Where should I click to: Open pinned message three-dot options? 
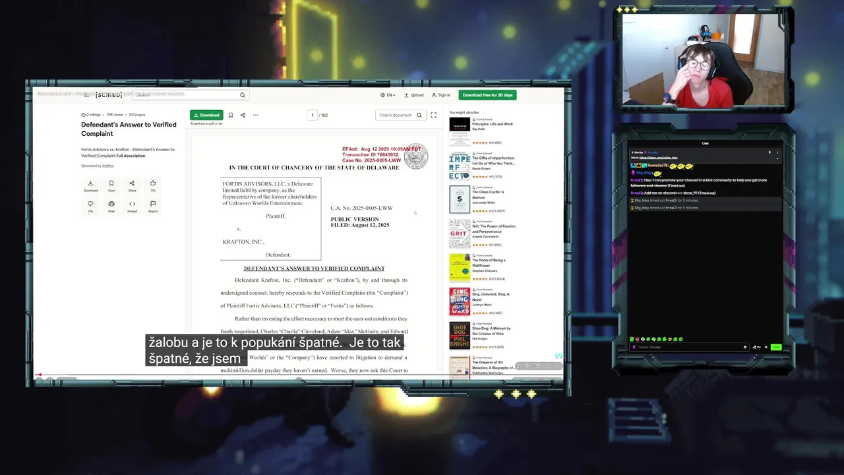pyautogui.click(x=778, y=152)
